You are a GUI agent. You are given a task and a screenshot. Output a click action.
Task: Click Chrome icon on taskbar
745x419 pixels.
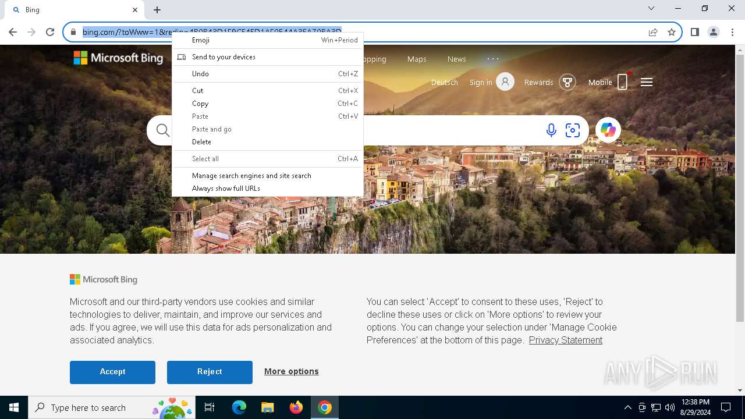[x=325, y=407]
